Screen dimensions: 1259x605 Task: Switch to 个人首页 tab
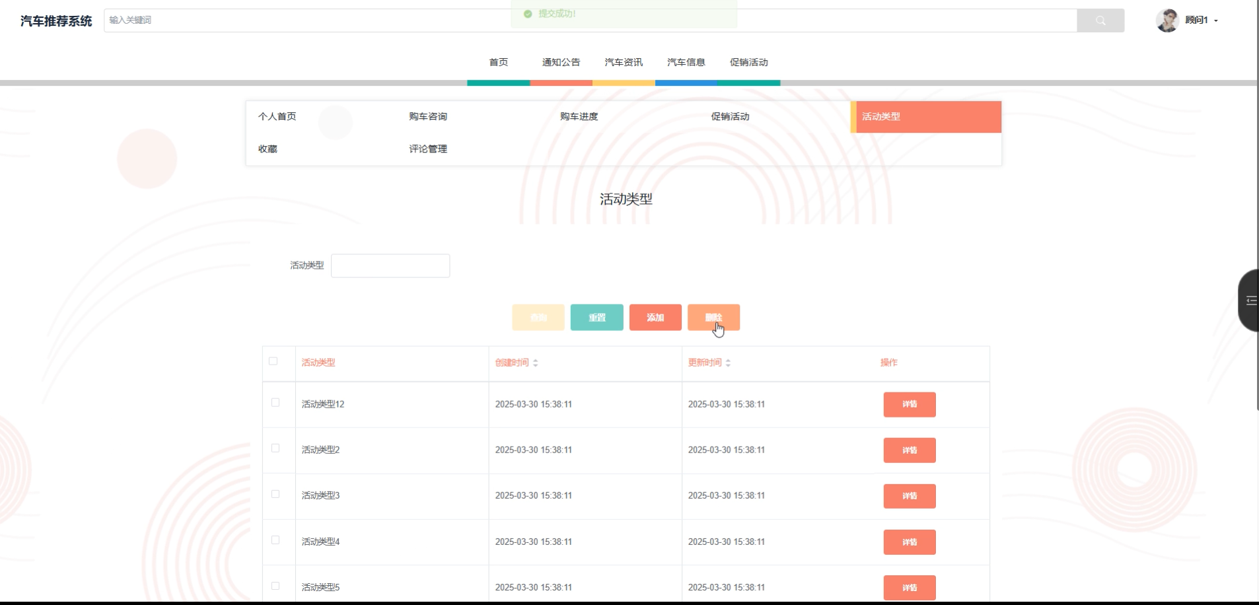pyautogui.click(x=277, y=116)
